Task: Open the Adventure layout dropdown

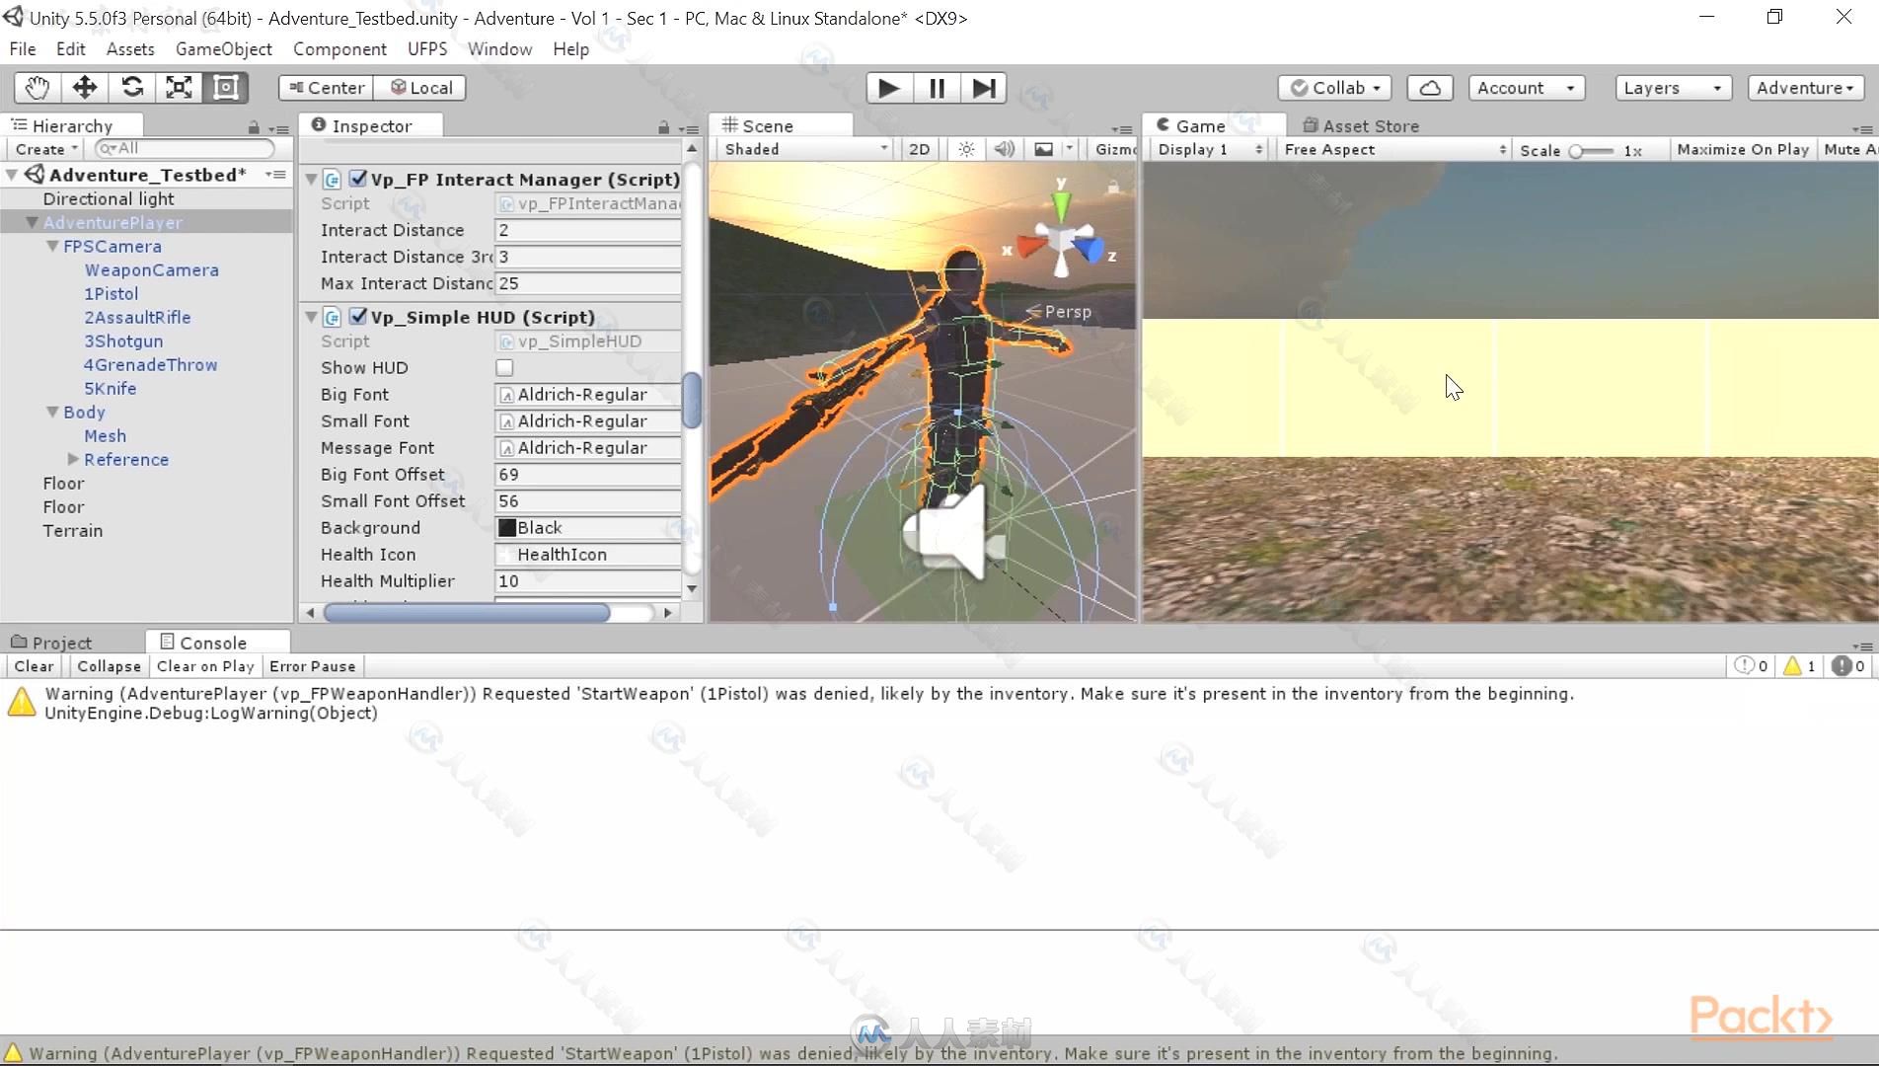Action: [x=1805, y=88]
